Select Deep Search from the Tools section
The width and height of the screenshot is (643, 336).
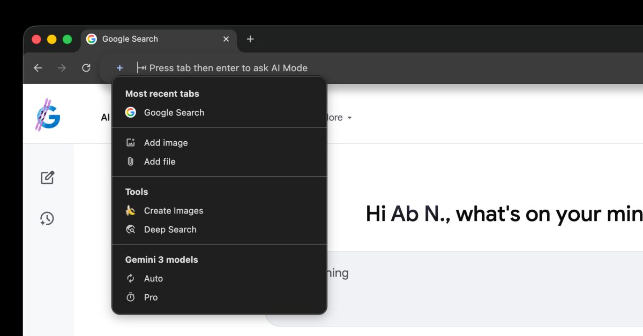170,229
